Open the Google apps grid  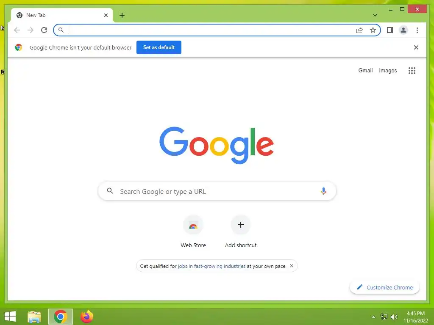412,71
